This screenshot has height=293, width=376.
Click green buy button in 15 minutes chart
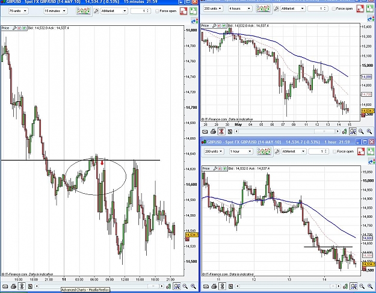[x=193, y=11]
